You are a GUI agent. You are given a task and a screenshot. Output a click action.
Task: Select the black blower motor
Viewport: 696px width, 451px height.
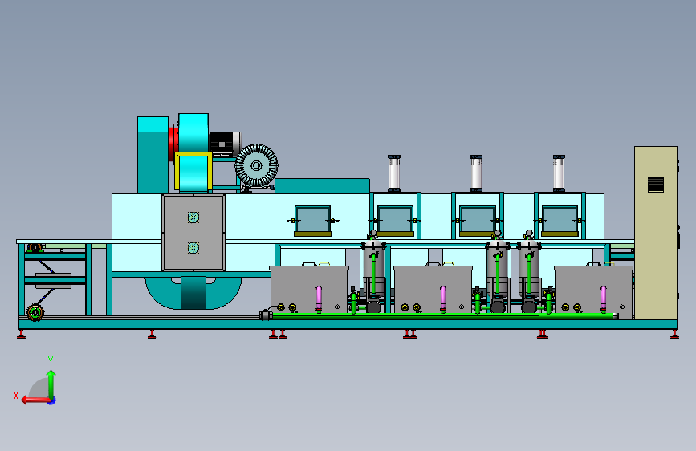click(225, 143)
